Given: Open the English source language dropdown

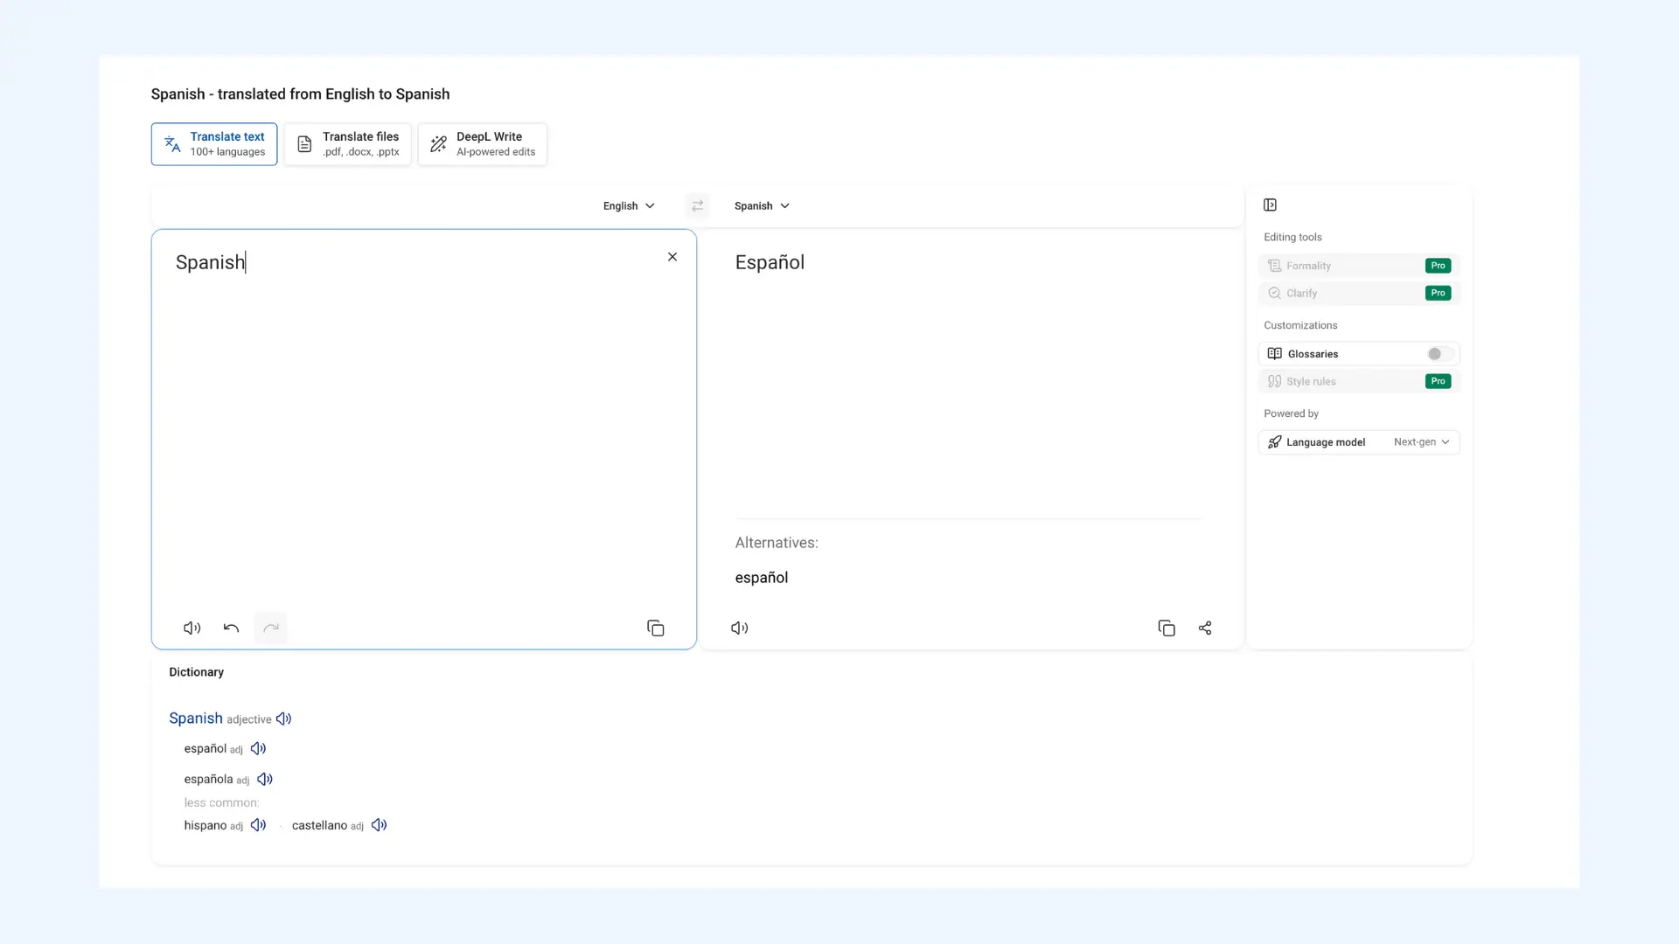Looking at the screenshot, I should 627,205.
